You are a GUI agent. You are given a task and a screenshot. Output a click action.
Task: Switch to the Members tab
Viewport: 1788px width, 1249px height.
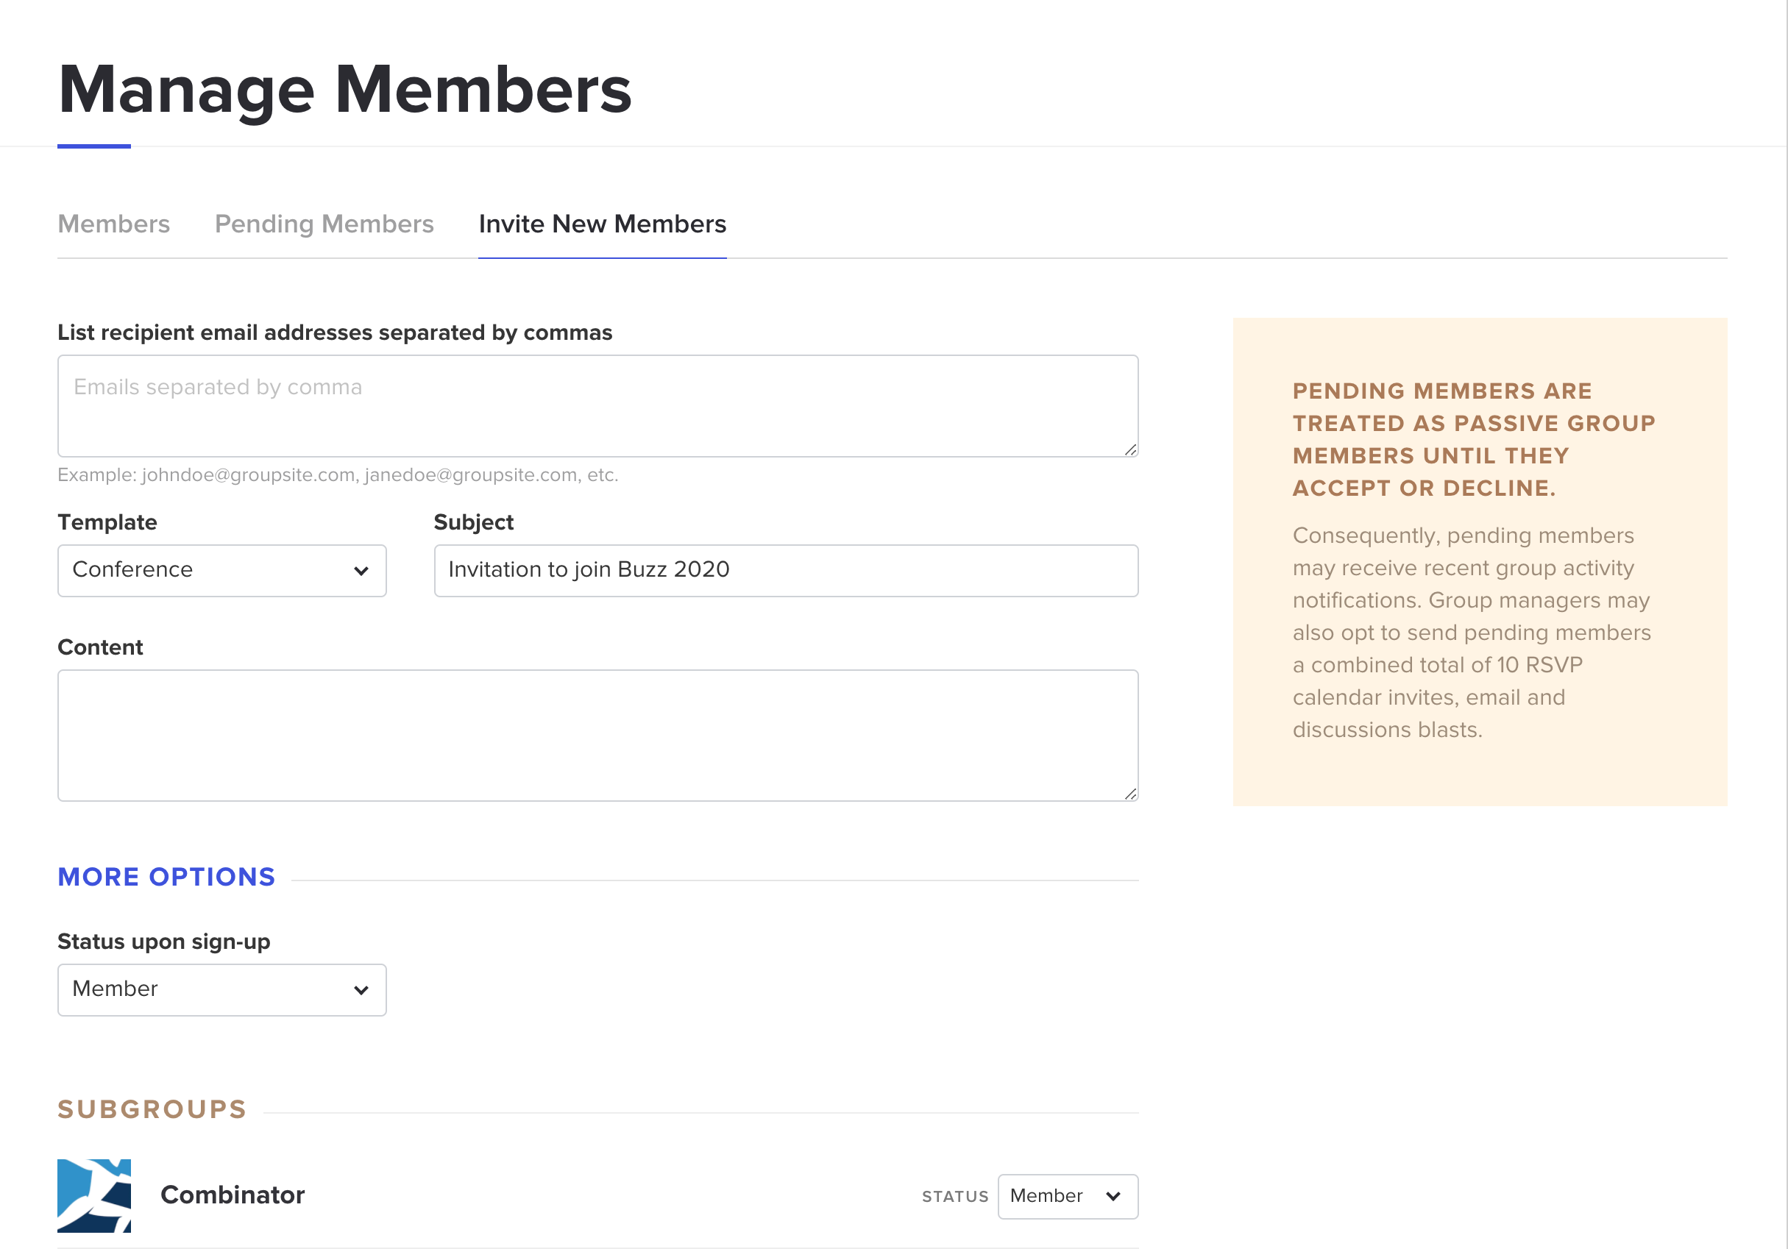pyautogui.click(x=114, y=224)
